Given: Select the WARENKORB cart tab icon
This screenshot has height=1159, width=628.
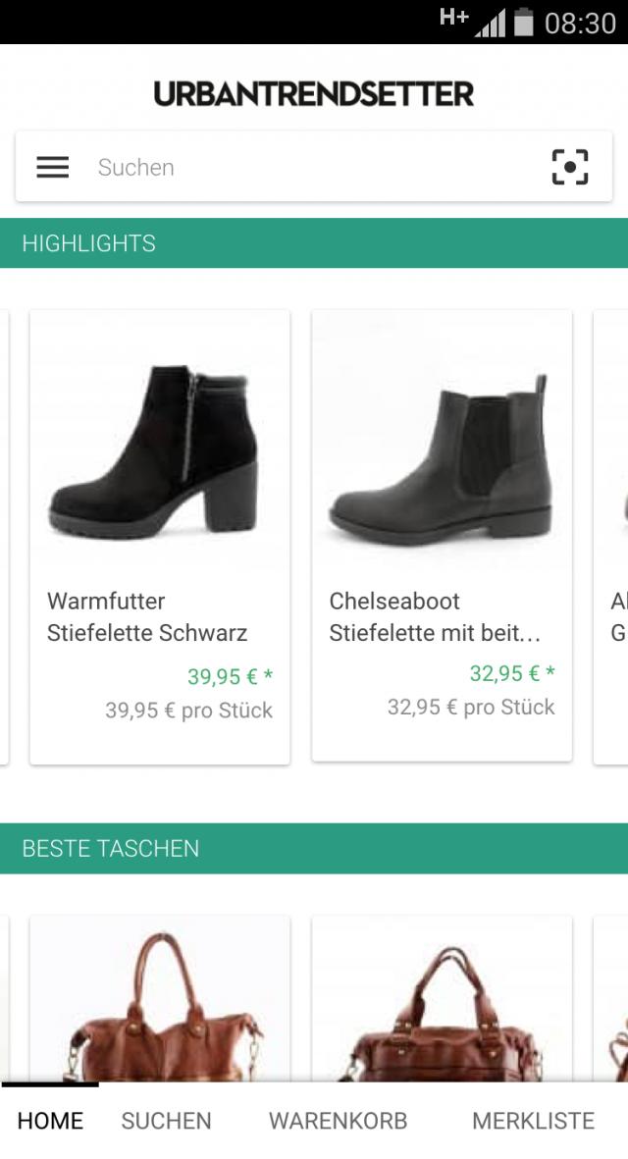Looking at the screenshot, I should [x=338, y=1120].
